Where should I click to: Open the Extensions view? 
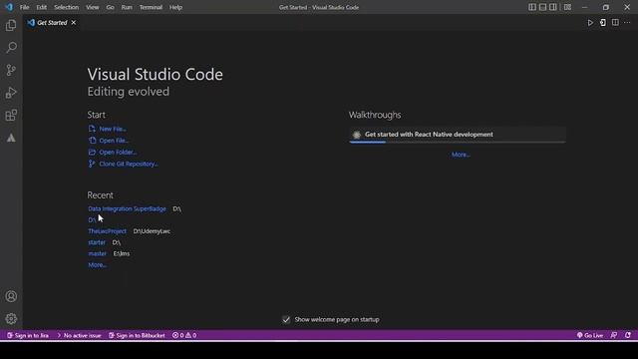click(x=11, y=116)
